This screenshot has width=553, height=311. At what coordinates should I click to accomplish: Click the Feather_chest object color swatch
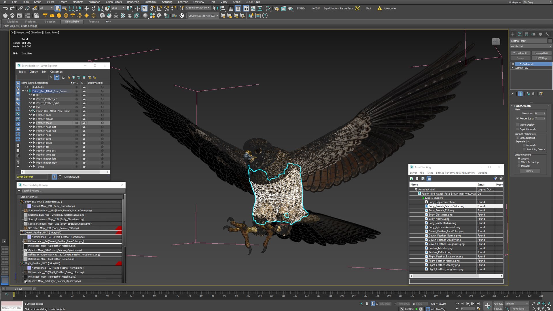[x=550, y=41]
